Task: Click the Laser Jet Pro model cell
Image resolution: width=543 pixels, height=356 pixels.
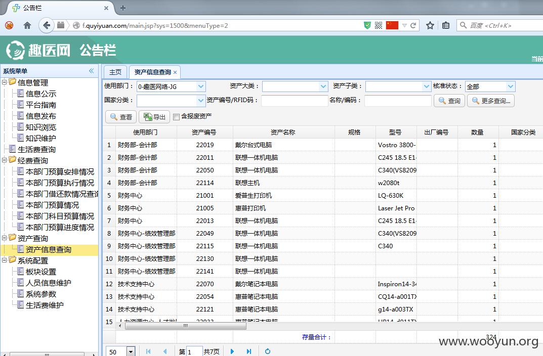Action: [396, 208]
